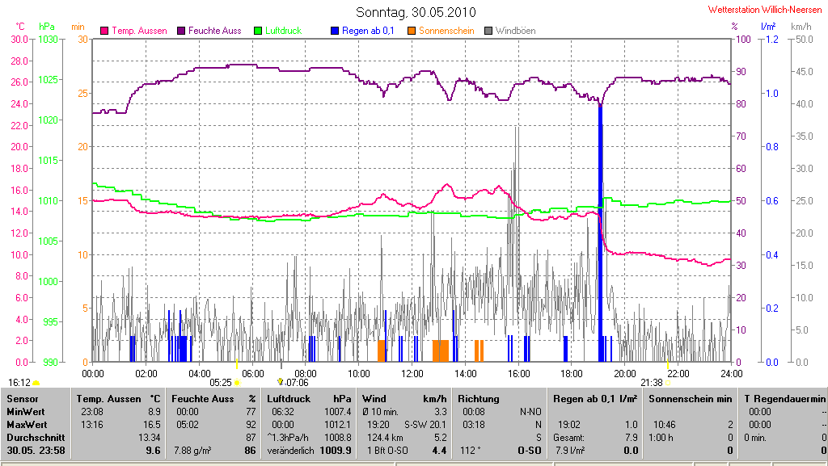Click the wind run '124.4 km'
Viewport: 828px width, 466px height.
pyautogui.click(x=385, y=438)
